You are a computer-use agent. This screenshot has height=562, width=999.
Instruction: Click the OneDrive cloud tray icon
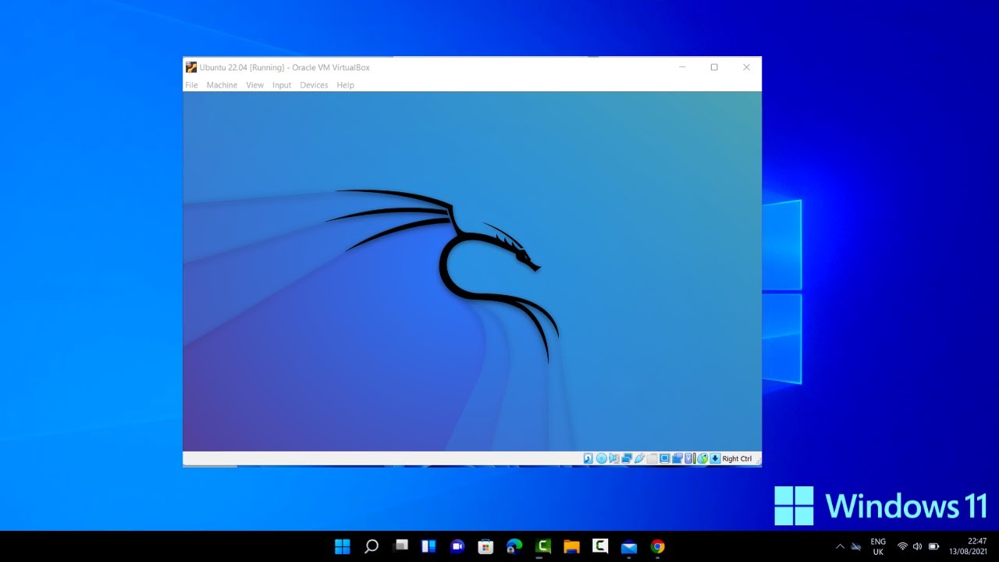[x=856, y=546]
